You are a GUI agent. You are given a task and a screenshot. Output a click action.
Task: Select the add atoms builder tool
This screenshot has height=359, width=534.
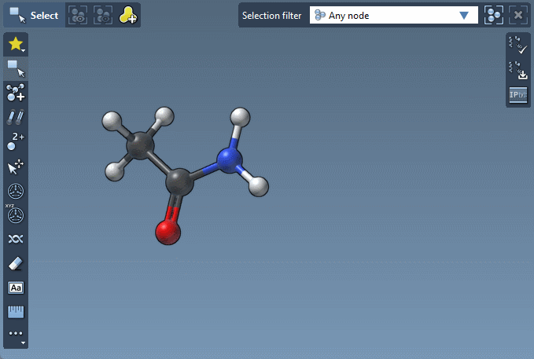(16, 93)
